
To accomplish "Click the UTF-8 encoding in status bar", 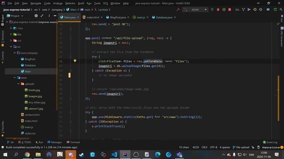I will 213,147.
